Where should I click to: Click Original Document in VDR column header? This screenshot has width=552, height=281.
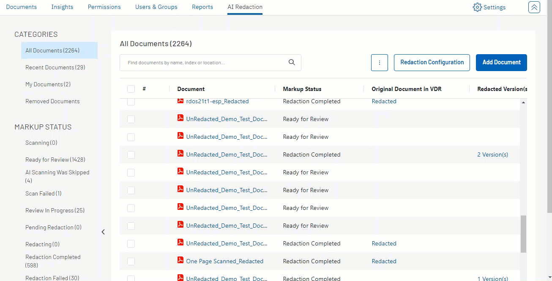click(407, 89)
